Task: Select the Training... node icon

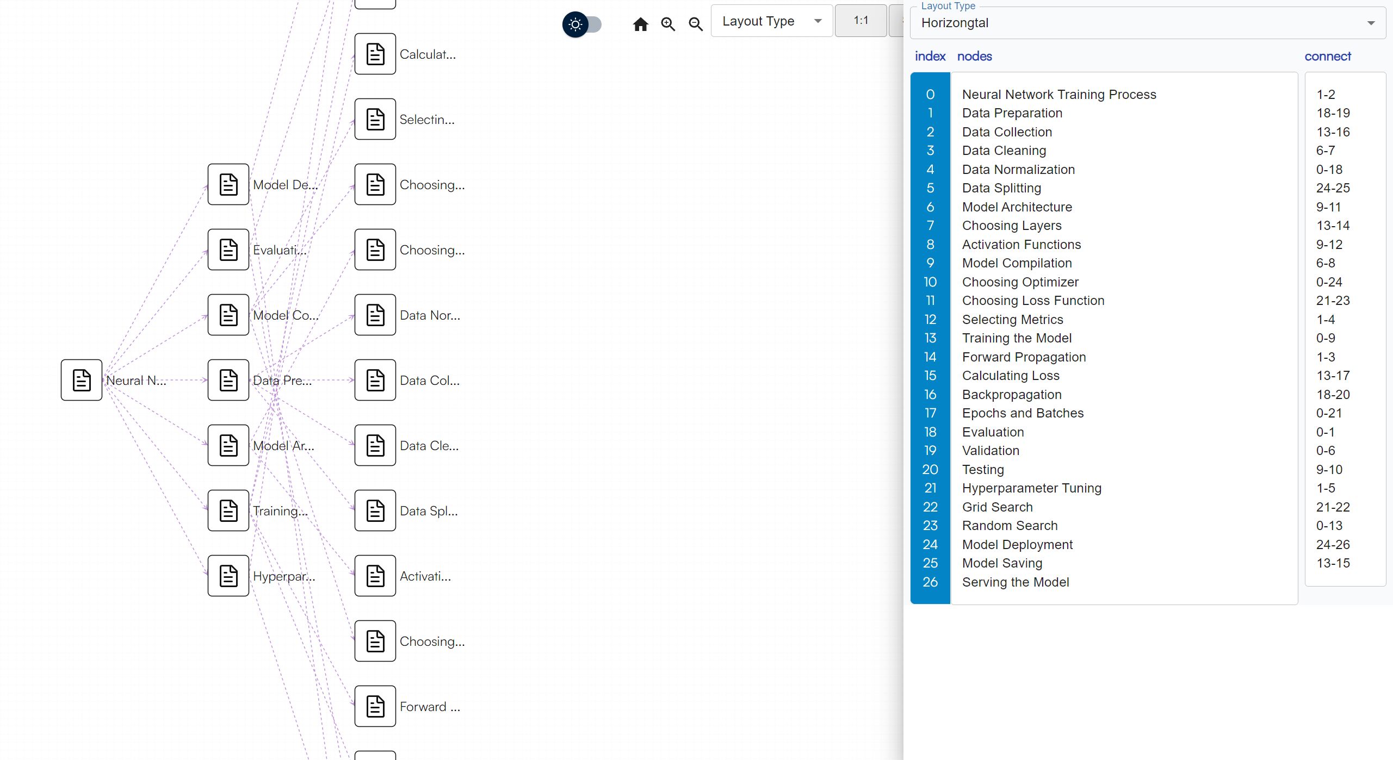Action: pos(228,510)
